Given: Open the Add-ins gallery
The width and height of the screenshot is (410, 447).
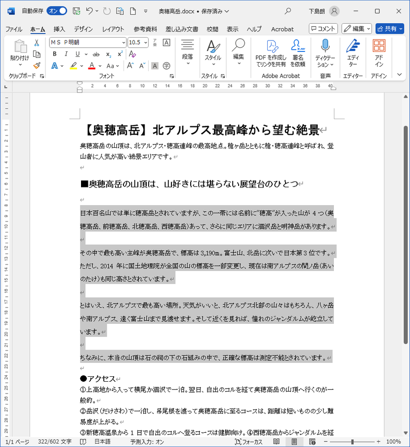Looking at the screenshot, I should coord(379,53).
